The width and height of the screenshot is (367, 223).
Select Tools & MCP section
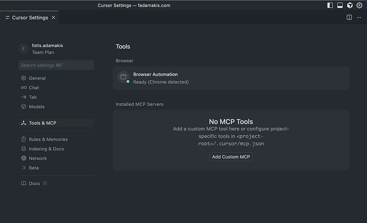click(x=56, y=123)
